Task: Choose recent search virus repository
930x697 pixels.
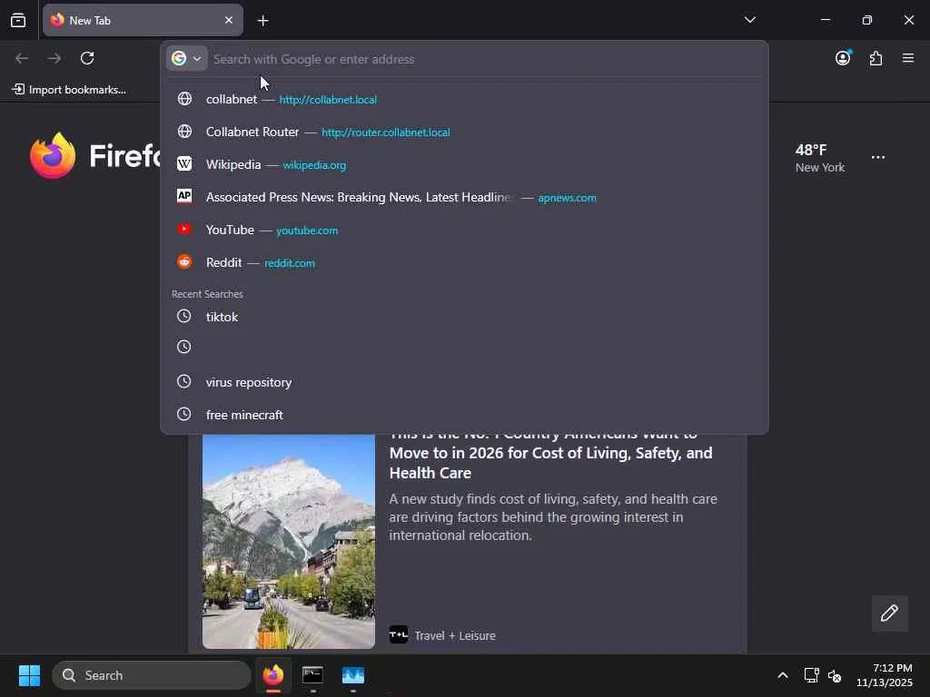Action: coord(464,382)
